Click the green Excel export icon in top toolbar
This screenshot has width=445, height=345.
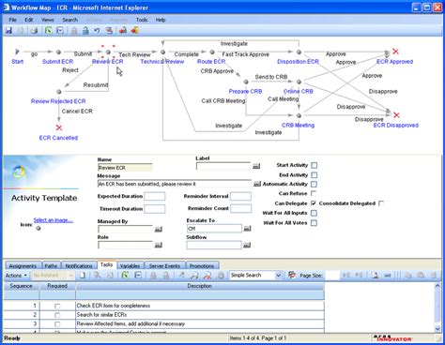tap(48, 30)
